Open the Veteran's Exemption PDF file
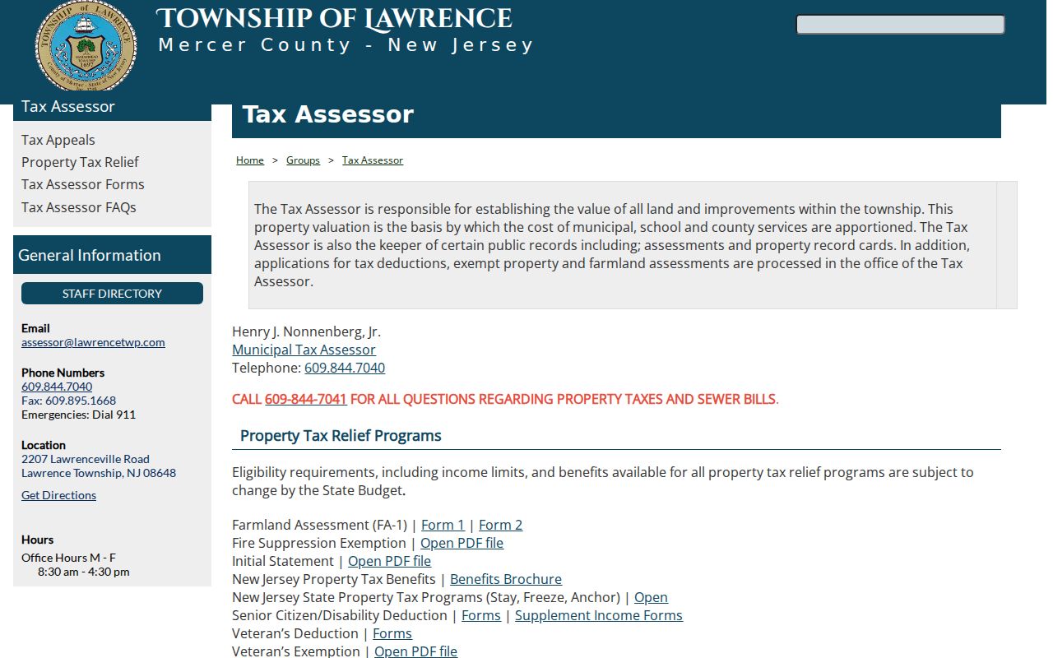This screenshot has height=658, width=1053. tap(415, 651)
